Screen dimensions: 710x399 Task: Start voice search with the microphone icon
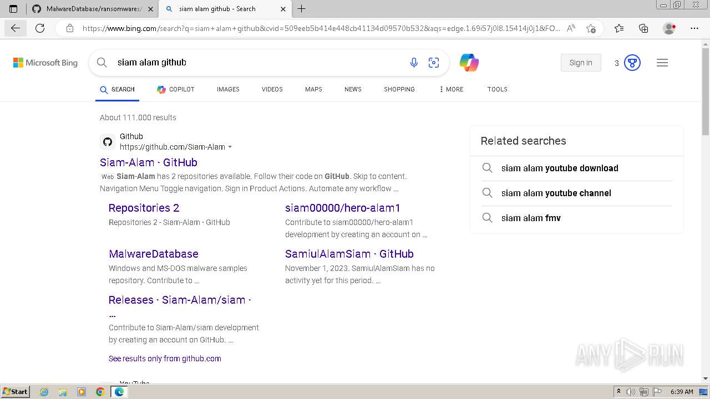click(x=414, y=63)
